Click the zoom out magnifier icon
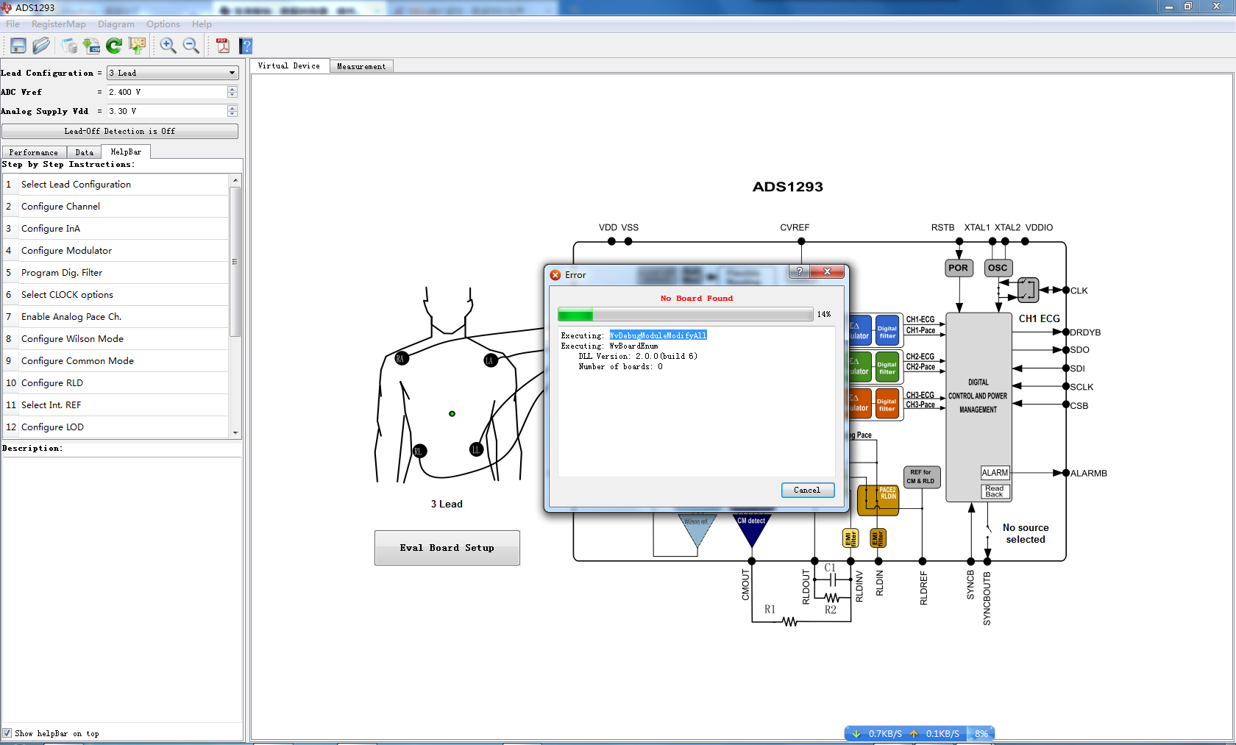 coord(191,46)
